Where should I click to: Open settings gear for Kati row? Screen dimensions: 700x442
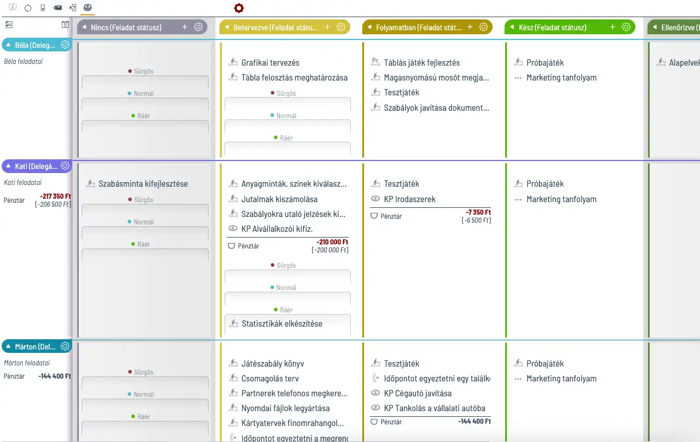coord(65,166)
